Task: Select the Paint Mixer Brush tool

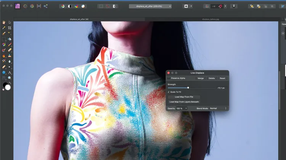Action: tap(4, 50)
